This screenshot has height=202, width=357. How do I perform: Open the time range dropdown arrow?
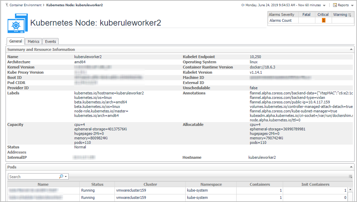[x=324, y=6]
